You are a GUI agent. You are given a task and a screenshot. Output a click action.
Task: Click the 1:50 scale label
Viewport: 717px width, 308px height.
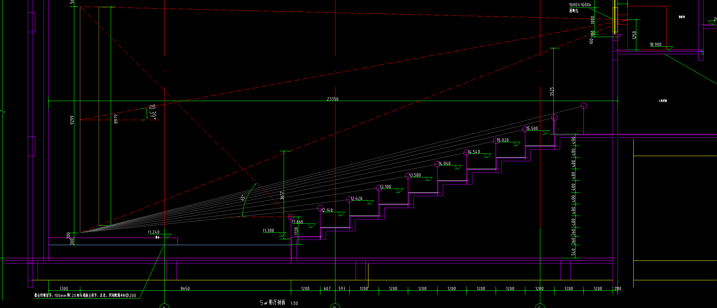294,303
